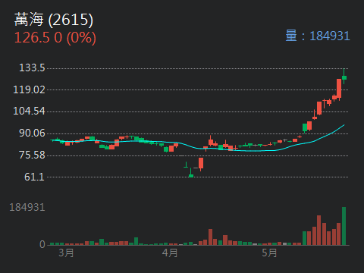Click the lowest green candlestick near 61.1
The image size is (364, 273).
[191, 173]
